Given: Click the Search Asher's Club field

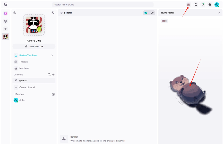Looking at the screenshot, I should [x=103, y=5].
